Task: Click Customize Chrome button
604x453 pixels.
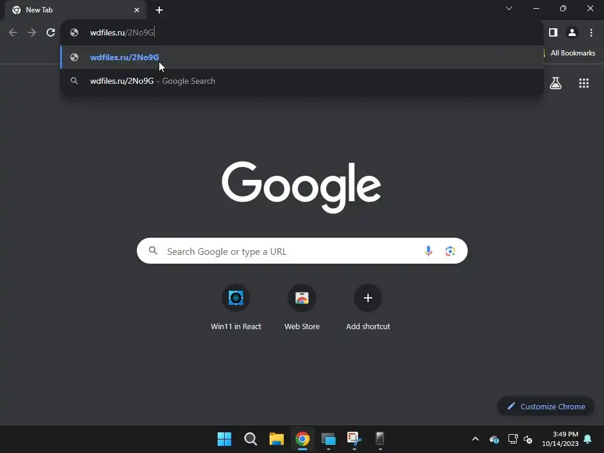Action: [x=546, y=406]
